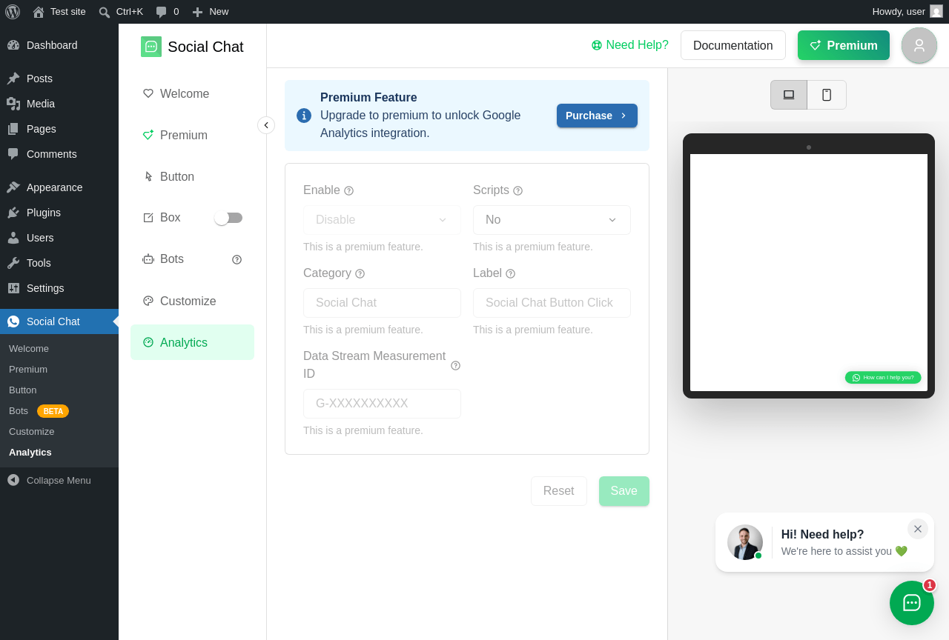Image resolution: width=949 pixels, height=640 pixels.
Task: Select Social Chat in the admin sidebar
Action: tap(59, 321)
